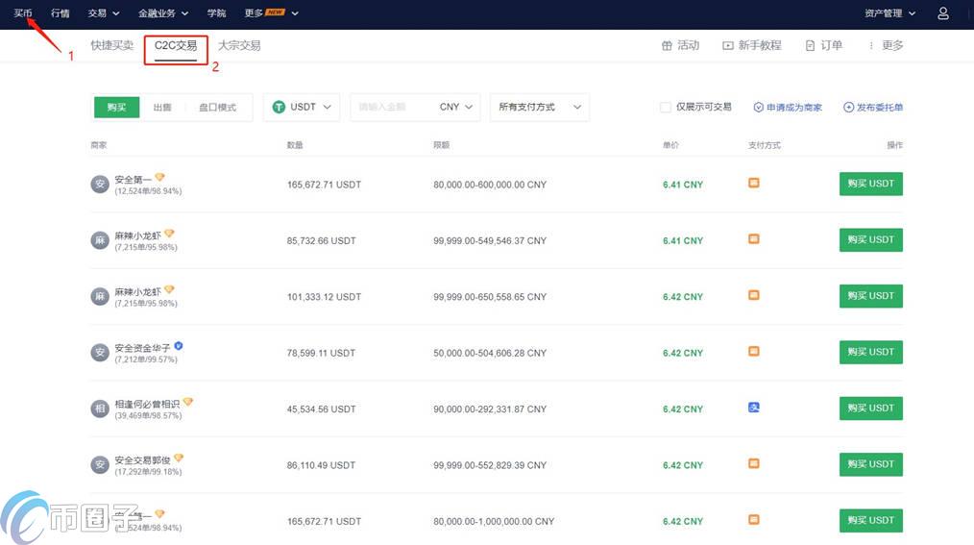
Task: Open the 资产管理 dropdown
Action: click(x=889, y=13)
